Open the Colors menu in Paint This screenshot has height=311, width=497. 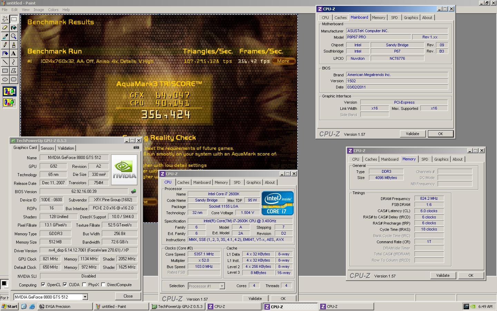(53, 10)
